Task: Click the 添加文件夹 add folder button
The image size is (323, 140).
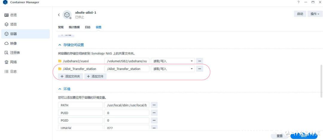Action: coord(70,77)
